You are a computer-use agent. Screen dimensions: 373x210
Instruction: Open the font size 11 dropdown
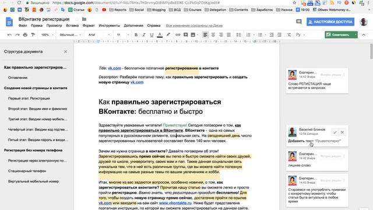[x=122, y=35]
